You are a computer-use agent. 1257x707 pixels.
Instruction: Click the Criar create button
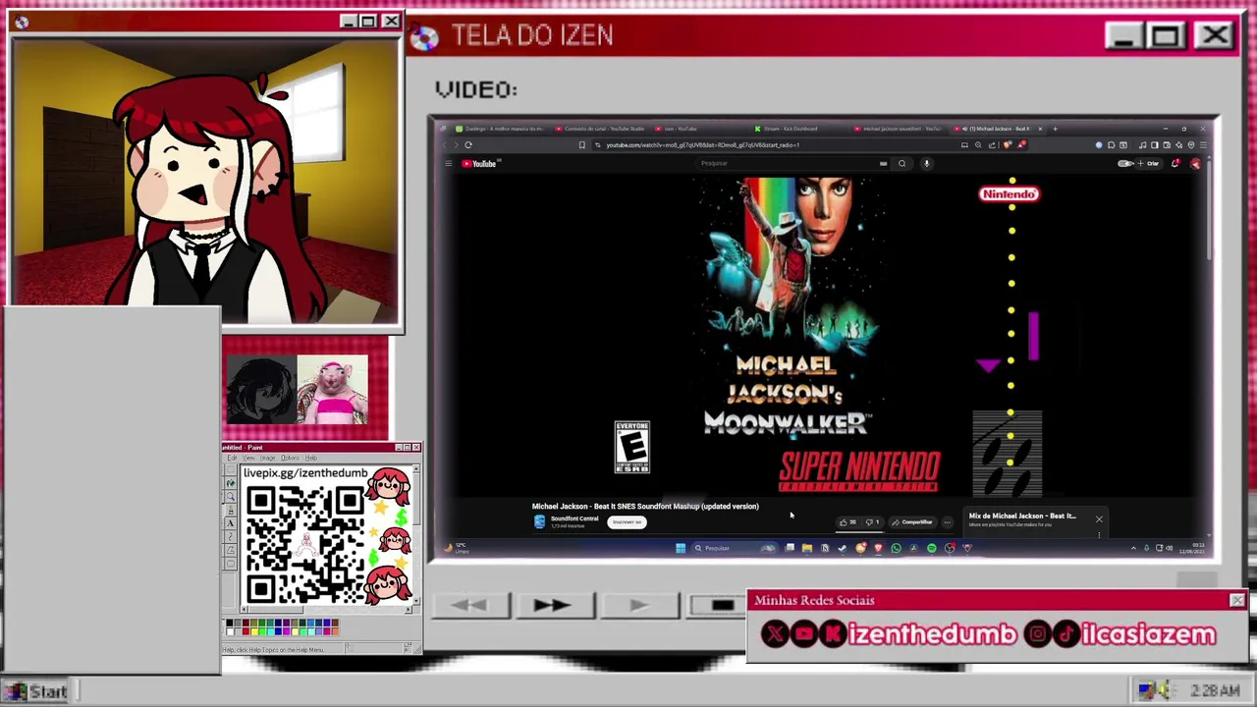(x=1149, y=163)
